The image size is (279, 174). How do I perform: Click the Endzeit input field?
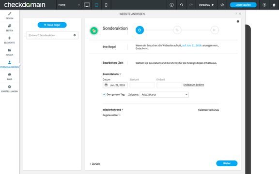169,85
